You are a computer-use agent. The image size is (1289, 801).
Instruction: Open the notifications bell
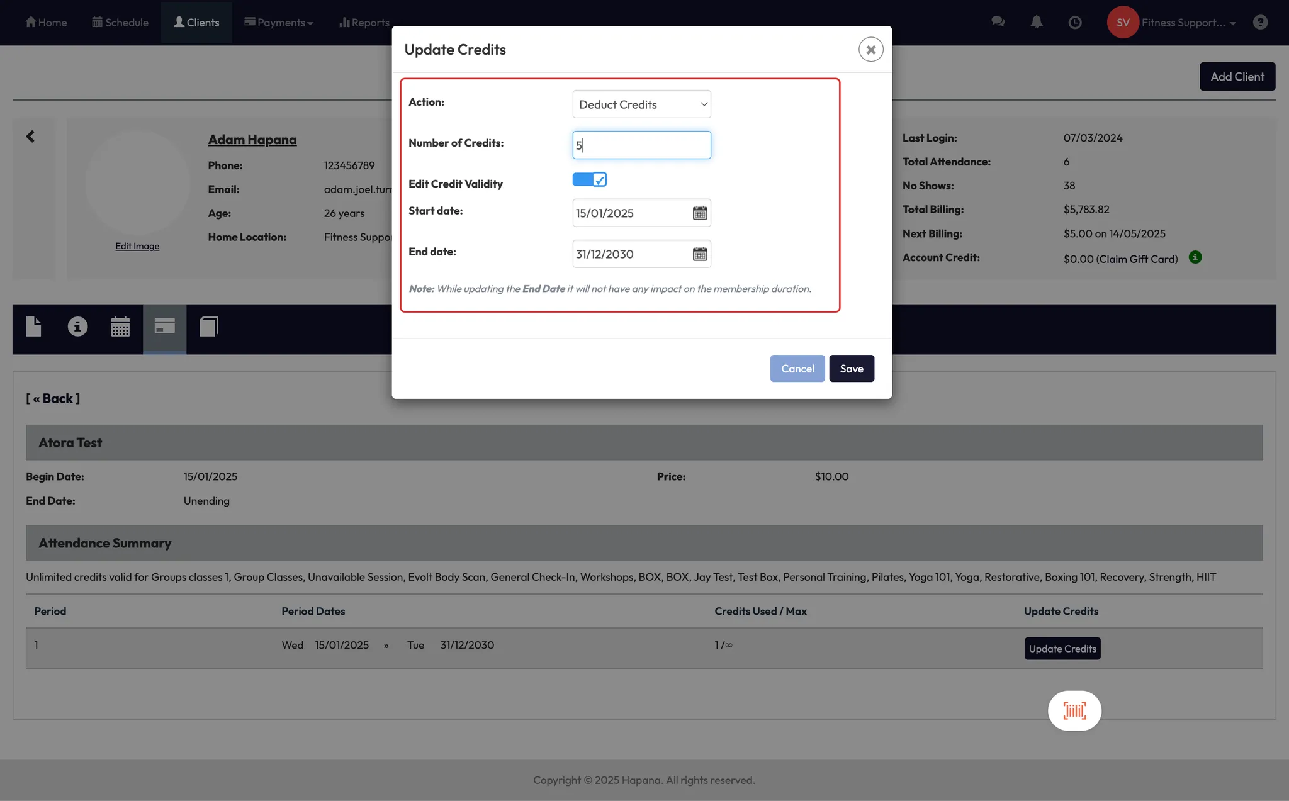(1037, 23)
